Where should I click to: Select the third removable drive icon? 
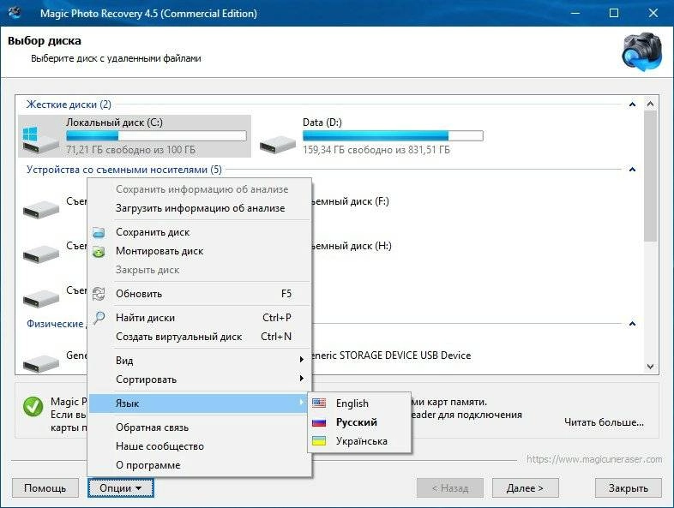pyautogui.click(x=41, y=298)
